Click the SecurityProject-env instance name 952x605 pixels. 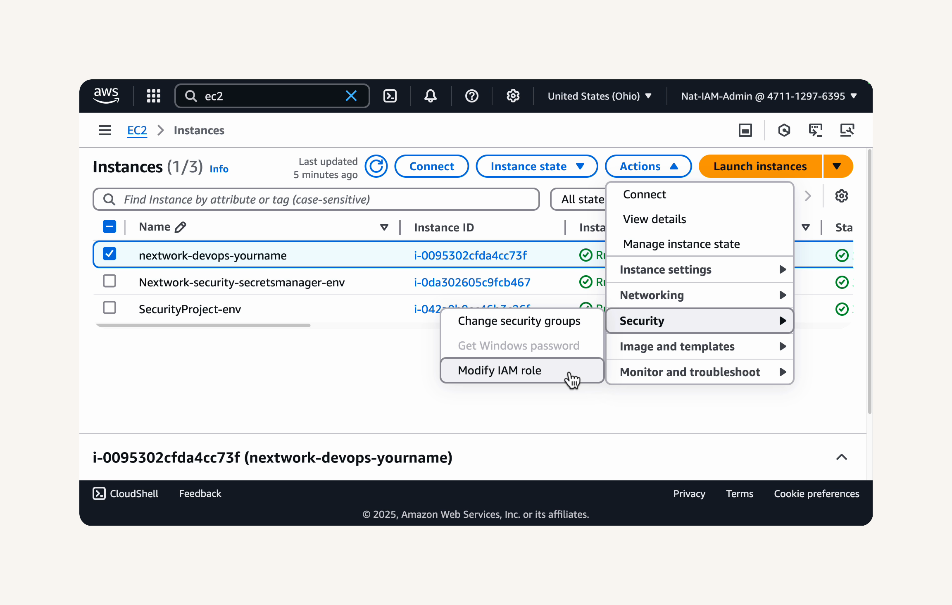click(190, 309)
